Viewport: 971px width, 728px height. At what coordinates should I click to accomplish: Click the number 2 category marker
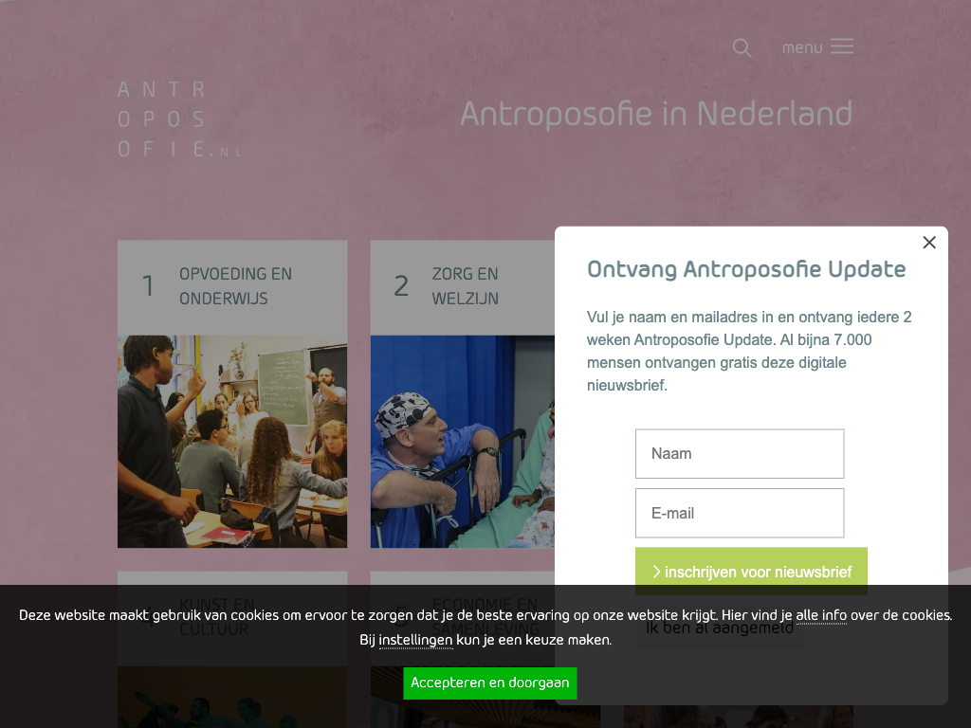pos(401,286)
